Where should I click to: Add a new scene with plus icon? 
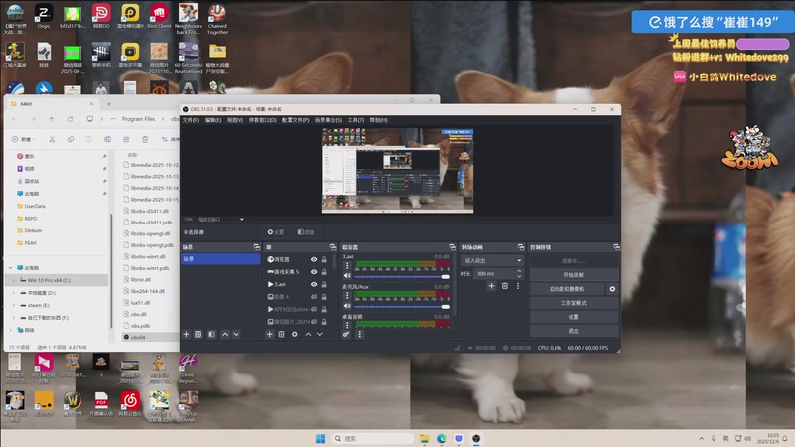click(186, 335)
